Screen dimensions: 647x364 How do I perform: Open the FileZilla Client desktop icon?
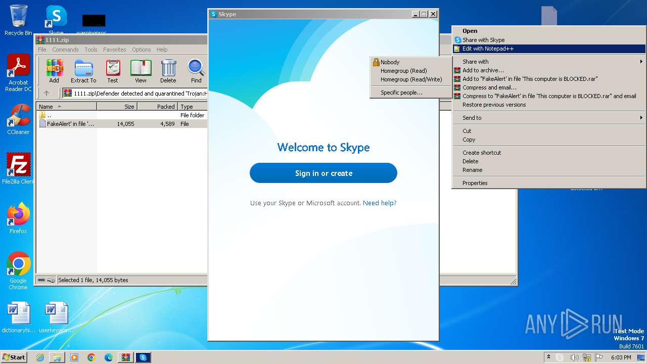point(18,168)
